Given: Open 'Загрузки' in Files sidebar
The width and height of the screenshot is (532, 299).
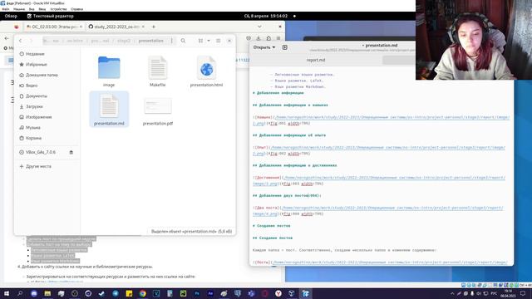Looking at the screenshot, I should 34,106.
